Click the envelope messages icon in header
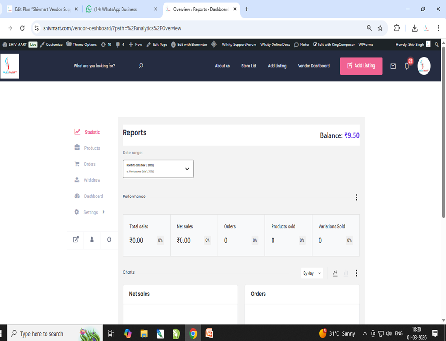Screen dimensions: 446x341 (393, 66)
